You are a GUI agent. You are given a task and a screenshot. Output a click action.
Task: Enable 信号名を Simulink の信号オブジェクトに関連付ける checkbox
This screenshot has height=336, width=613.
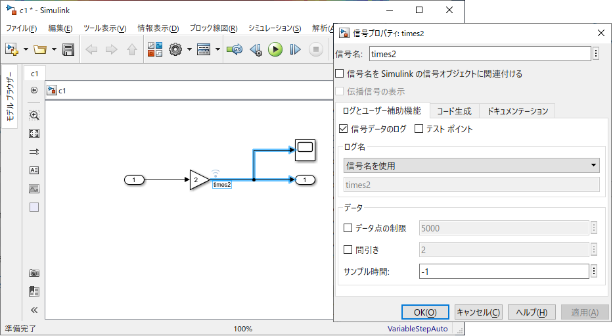pyautogui.click(x=340, y=74)
